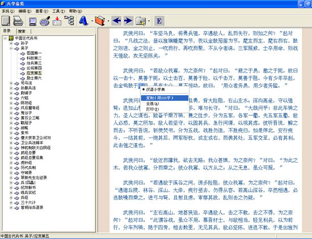This screenshot has width=312, height=239.
Task: Select 打印 in the context menu
Action: click(153, 109)
